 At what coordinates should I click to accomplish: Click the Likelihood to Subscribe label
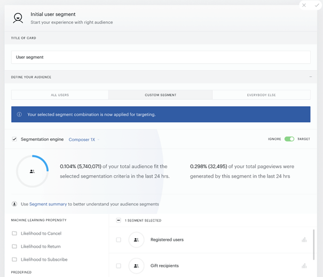coord(44,259)
